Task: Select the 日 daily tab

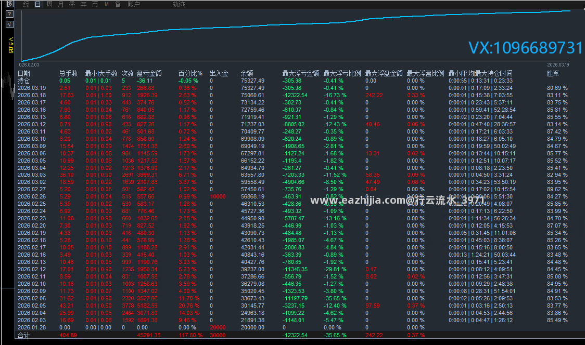Action: 37,4
